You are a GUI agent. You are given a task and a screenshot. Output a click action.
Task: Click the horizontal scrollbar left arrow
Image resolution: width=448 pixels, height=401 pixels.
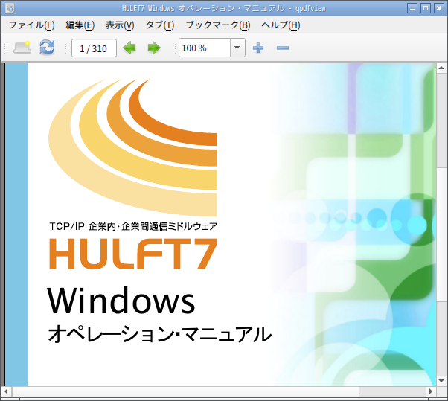click(x=6, y=391)
